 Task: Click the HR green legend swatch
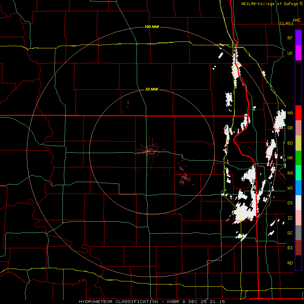point(298,158)
